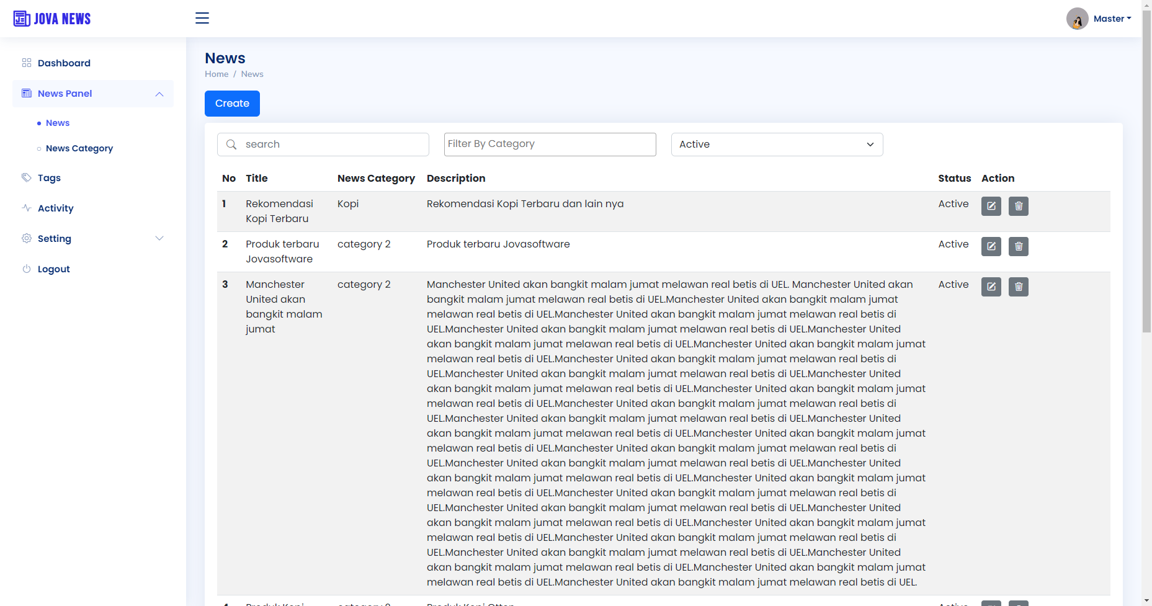Open the Active status dropdown

pos(776,145)
